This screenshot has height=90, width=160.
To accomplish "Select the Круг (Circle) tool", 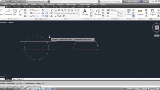I will [x=15, y=12].
